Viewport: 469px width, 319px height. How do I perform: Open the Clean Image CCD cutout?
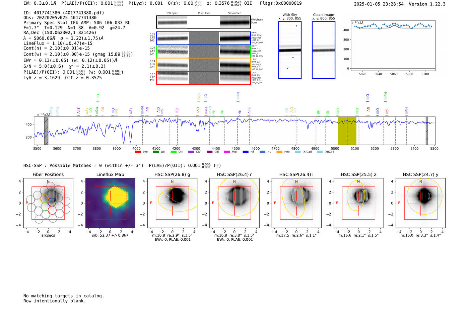(324, 50)
